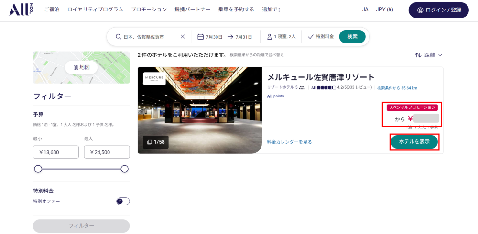This screenshot has width=478, height=234.
Task: Click the search magnifier icon in destination field
Action: click(x=119, y=37)
